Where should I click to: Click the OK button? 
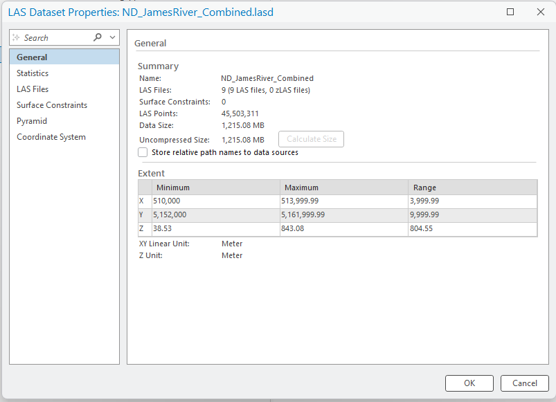coord(469,383)
